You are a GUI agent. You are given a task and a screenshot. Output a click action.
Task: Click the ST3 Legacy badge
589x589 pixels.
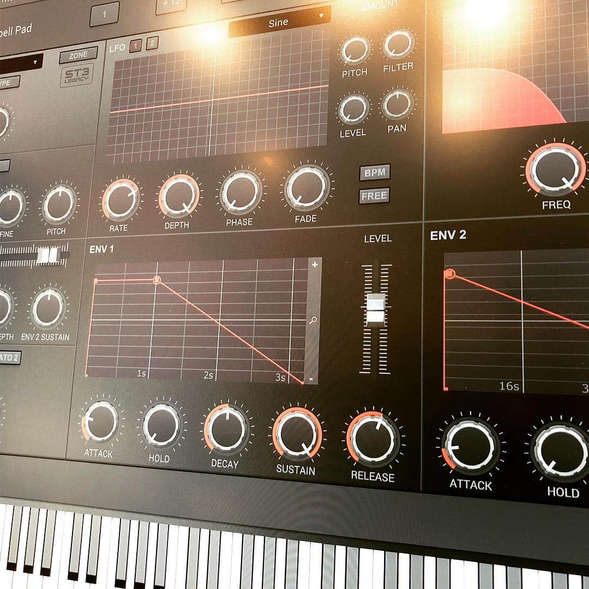(x=77, y=75)
